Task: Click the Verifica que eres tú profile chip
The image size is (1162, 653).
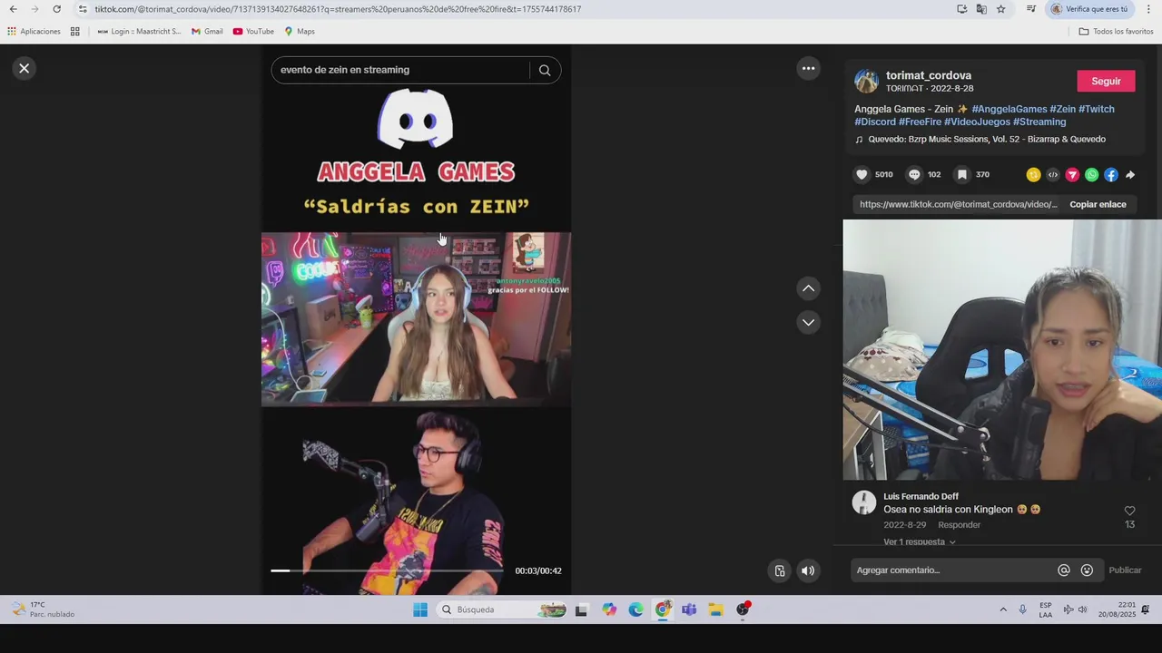Action: [1089, 9]
